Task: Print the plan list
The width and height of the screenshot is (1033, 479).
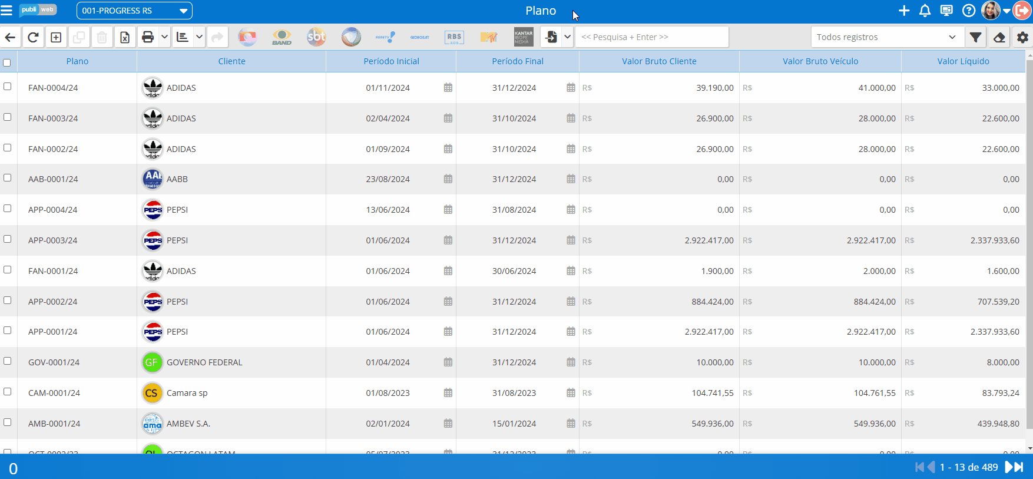Action: [x=148, y=37]
